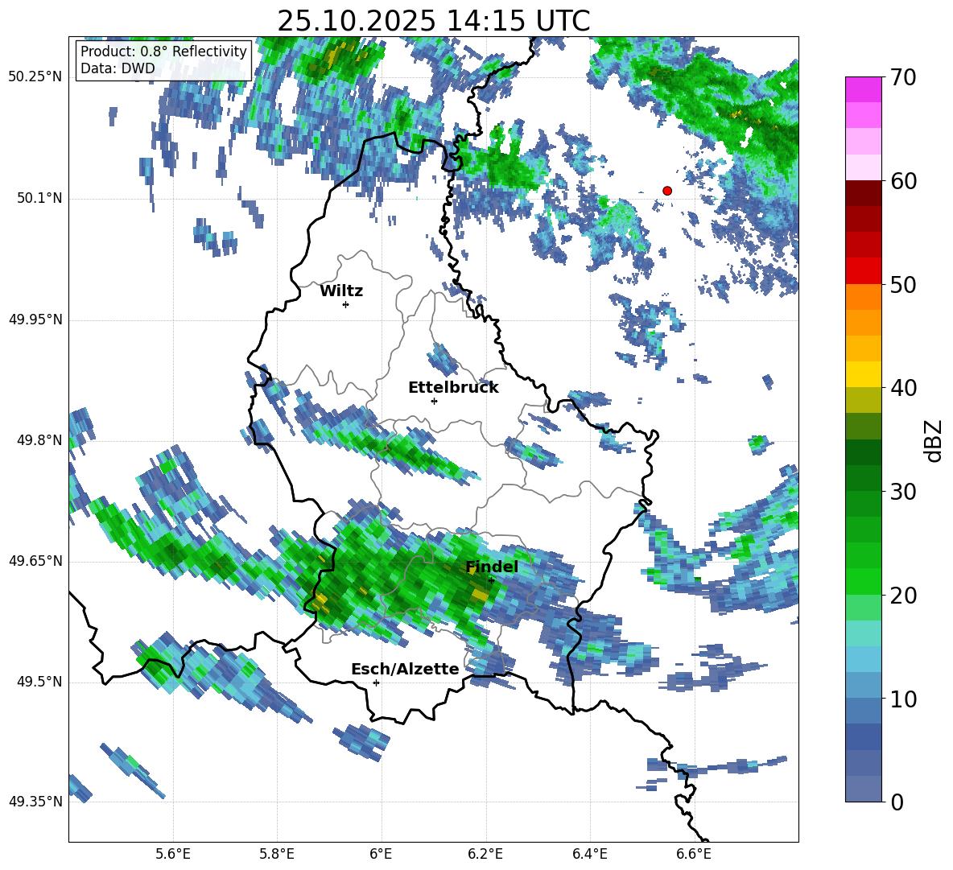Click the 49.65°N latitude label
This screenshot has height=870, width=953.
pos(35,560)
